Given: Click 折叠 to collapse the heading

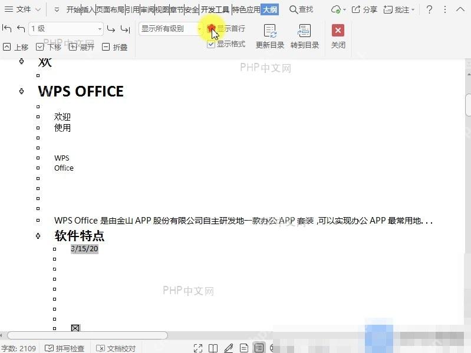Looking at the screenshot, I should (115, 47).
